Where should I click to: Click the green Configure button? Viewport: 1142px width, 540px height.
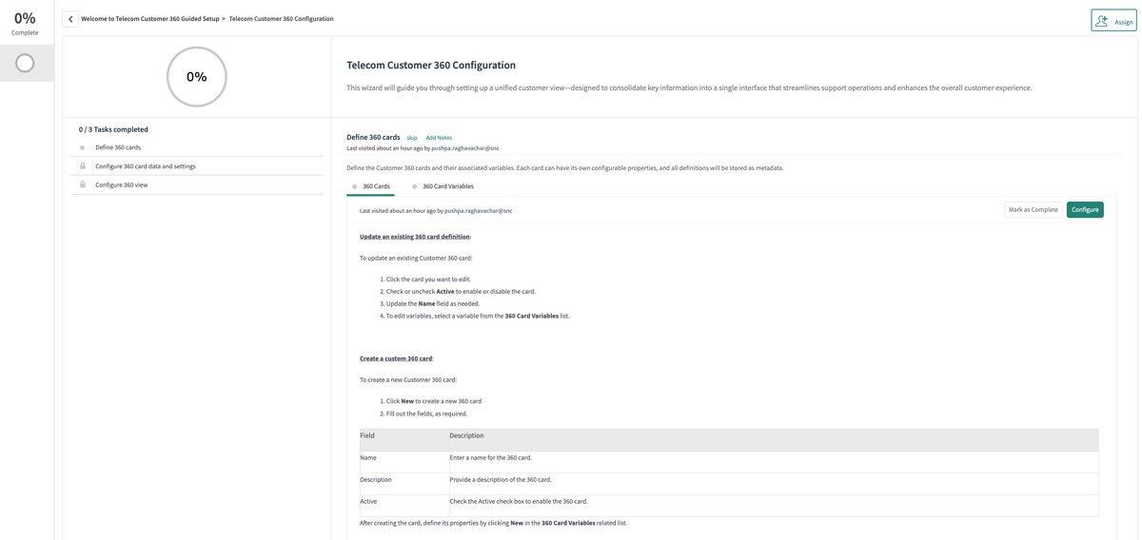click(1085, 209)
